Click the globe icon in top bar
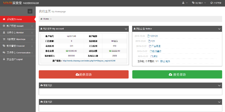Screen dimensions: 225x112 pos(211,3)
